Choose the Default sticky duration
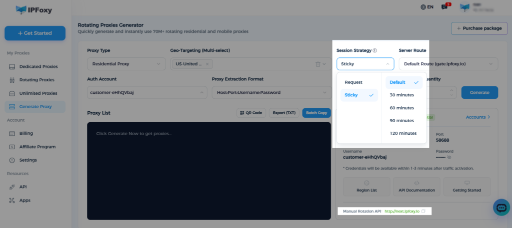 [404, 82]
